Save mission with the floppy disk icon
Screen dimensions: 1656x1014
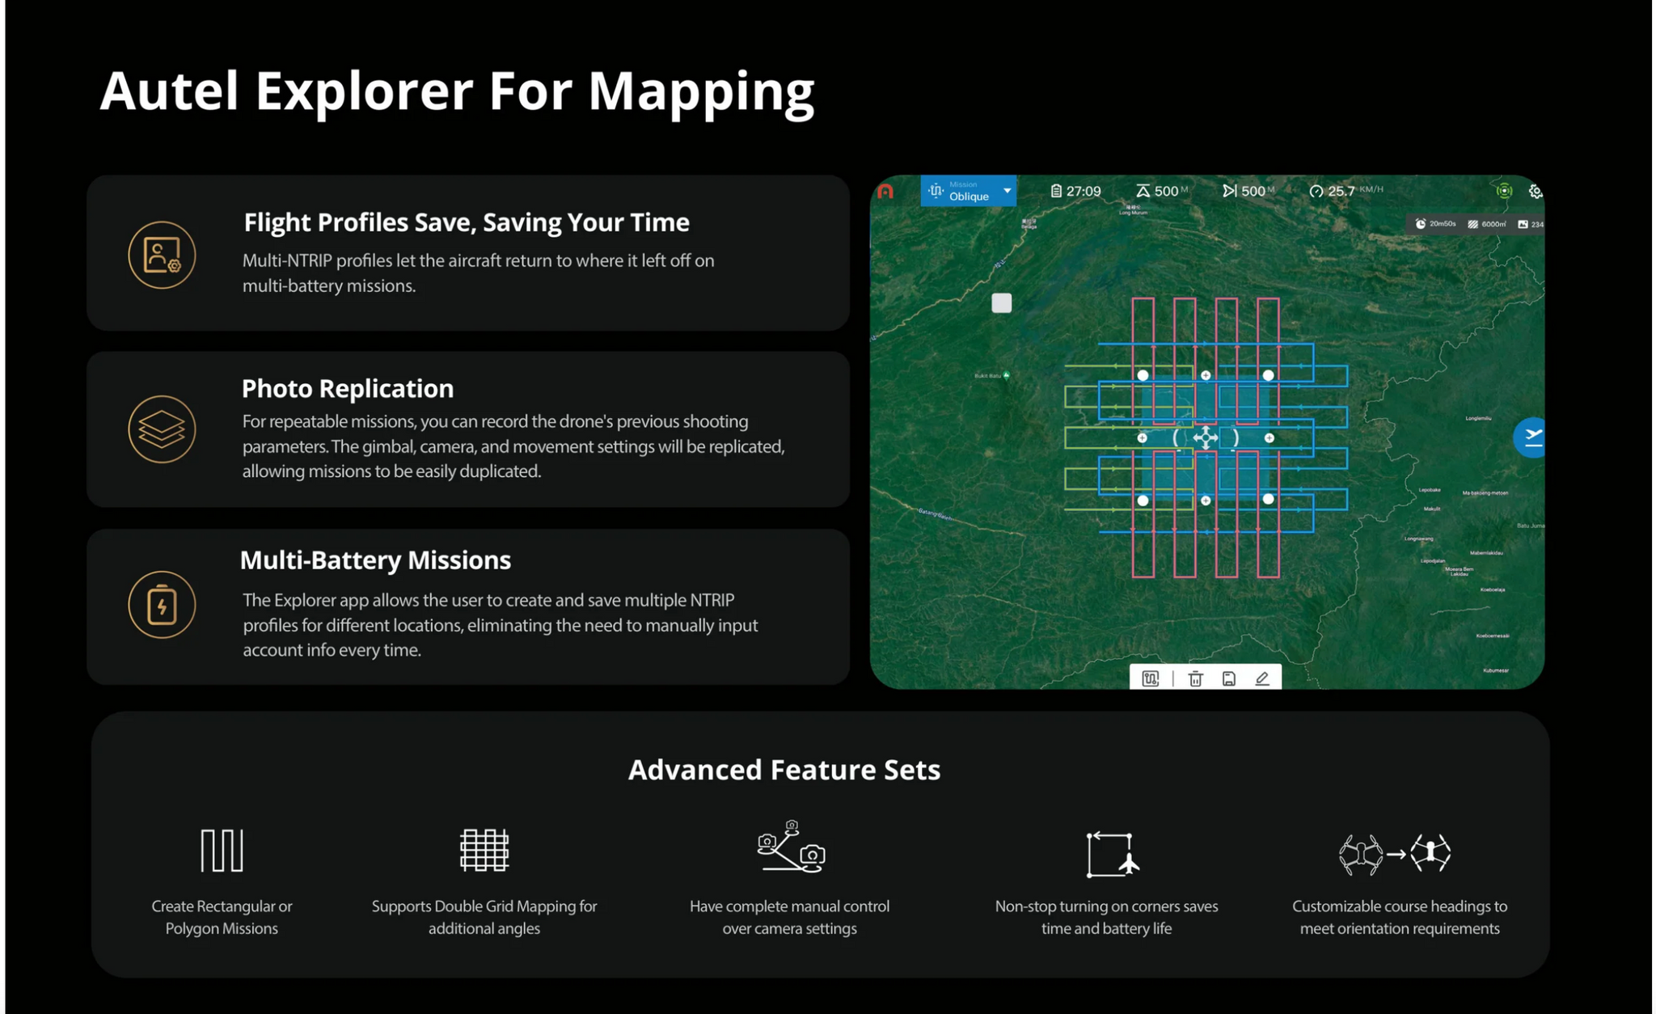tap(1228, 678)
